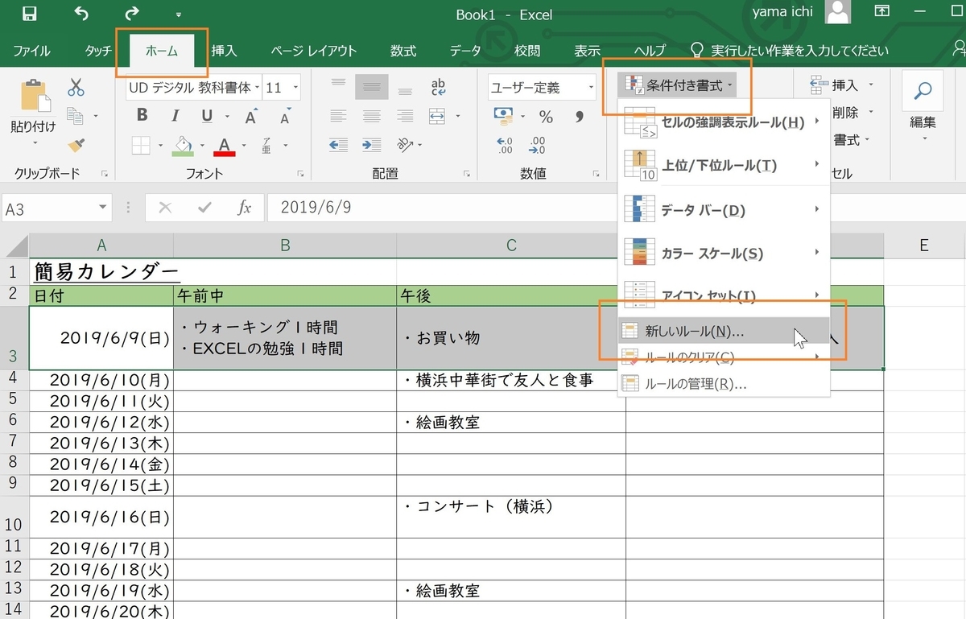Switch to the 数式 ribbon tab
966x619 pixels.
(x=402, y=50)
